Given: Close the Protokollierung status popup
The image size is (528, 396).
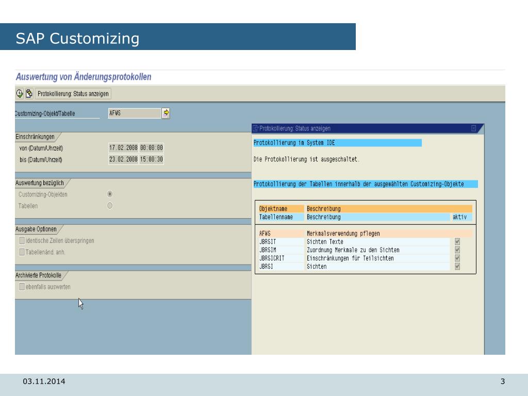Looking at the screenshot, I should pyautogui.click(x=473, y=128).
